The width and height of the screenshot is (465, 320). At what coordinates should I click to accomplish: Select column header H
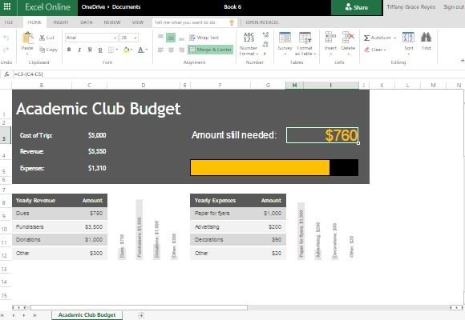(294, 86)
